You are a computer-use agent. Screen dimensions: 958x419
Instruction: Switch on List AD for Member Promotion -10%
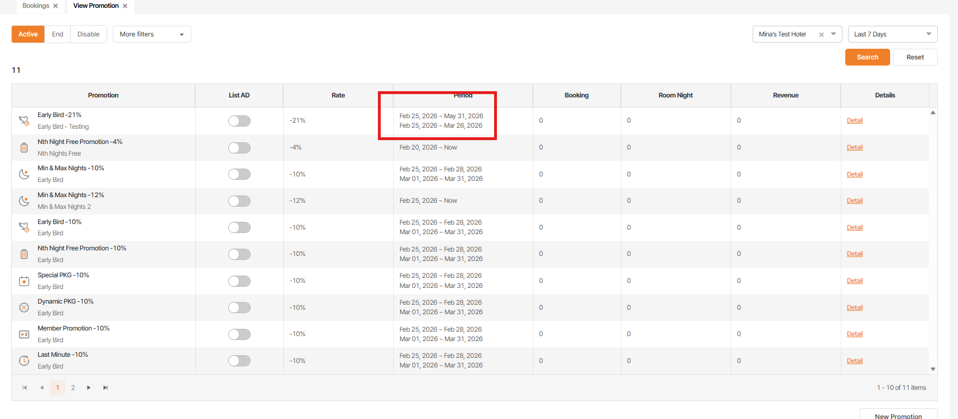(239, 334)
